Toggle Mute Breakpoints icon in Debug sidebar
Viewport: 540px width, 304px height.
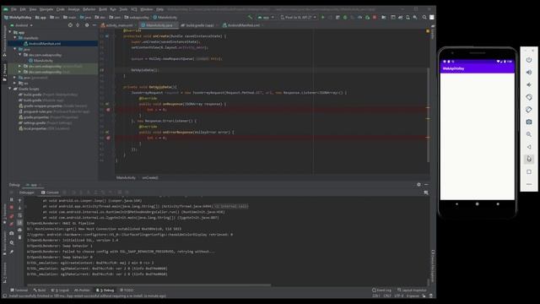11,225
